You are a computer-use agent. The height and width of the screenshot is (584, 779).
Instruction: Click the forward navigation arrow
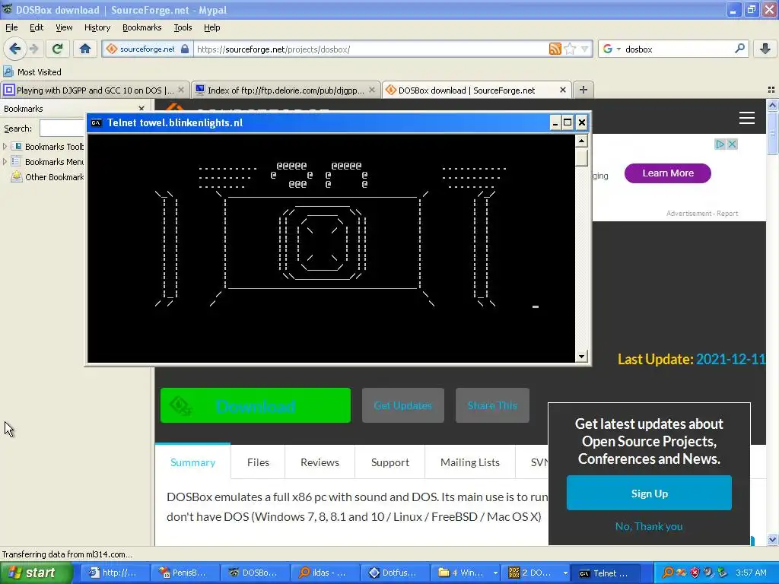click(x=33, y=49)
